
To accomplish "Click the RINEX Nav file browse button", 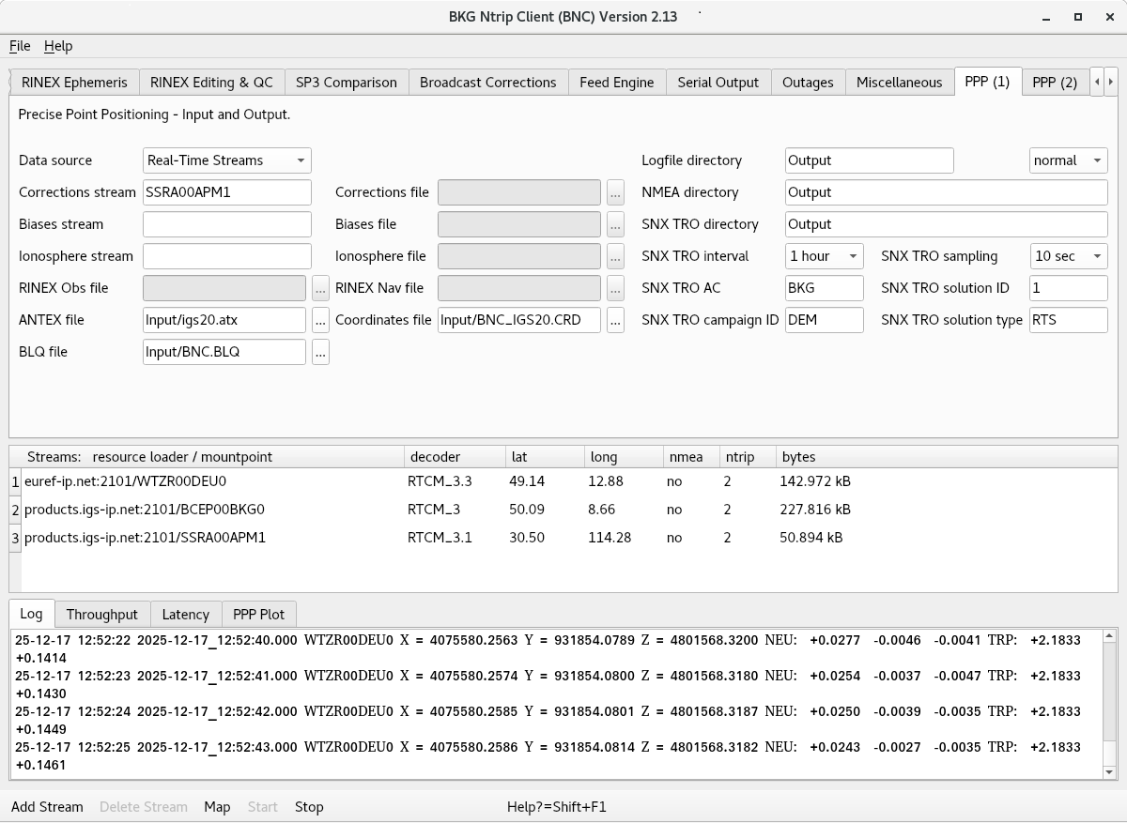I will [615, 288].
